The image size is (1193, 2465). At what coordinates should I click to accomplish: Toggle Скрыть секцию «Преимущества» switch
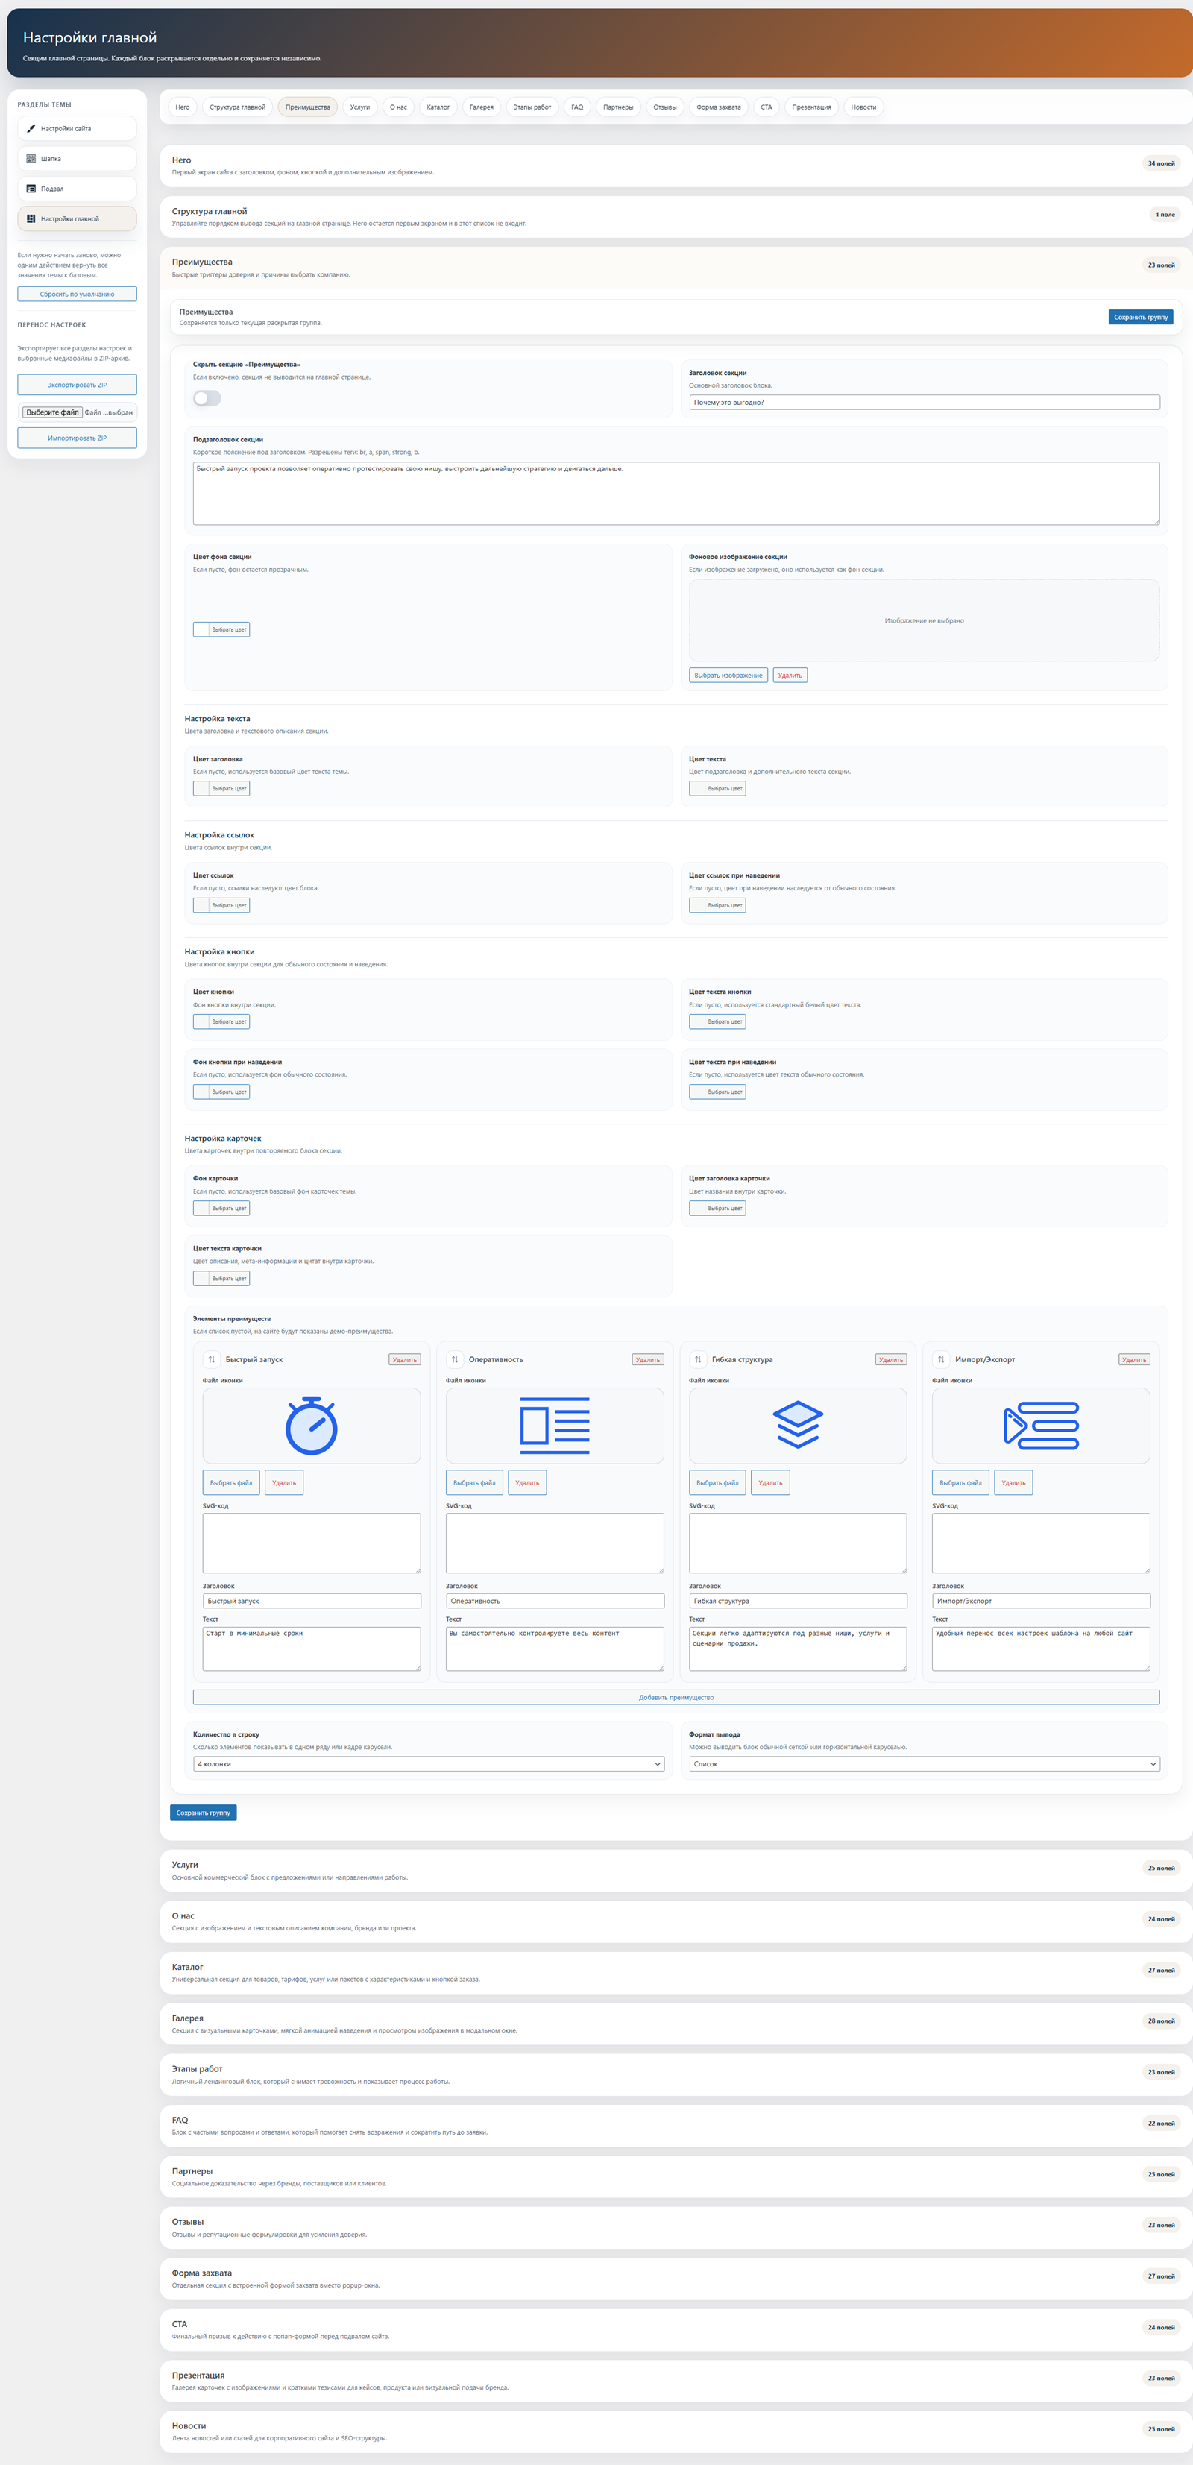click(x=207, y=398)
